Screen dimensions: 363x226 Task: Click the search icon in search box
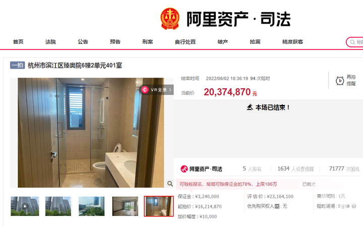click(x=352, y=42)
